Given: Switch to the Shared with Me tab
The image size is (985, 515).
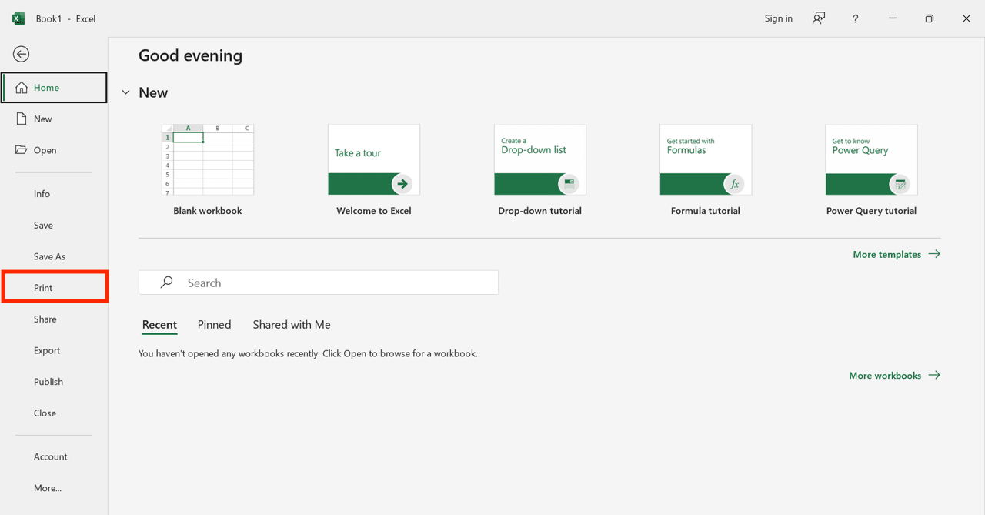Looking at the screenshot, I should (x=292, y=325).
